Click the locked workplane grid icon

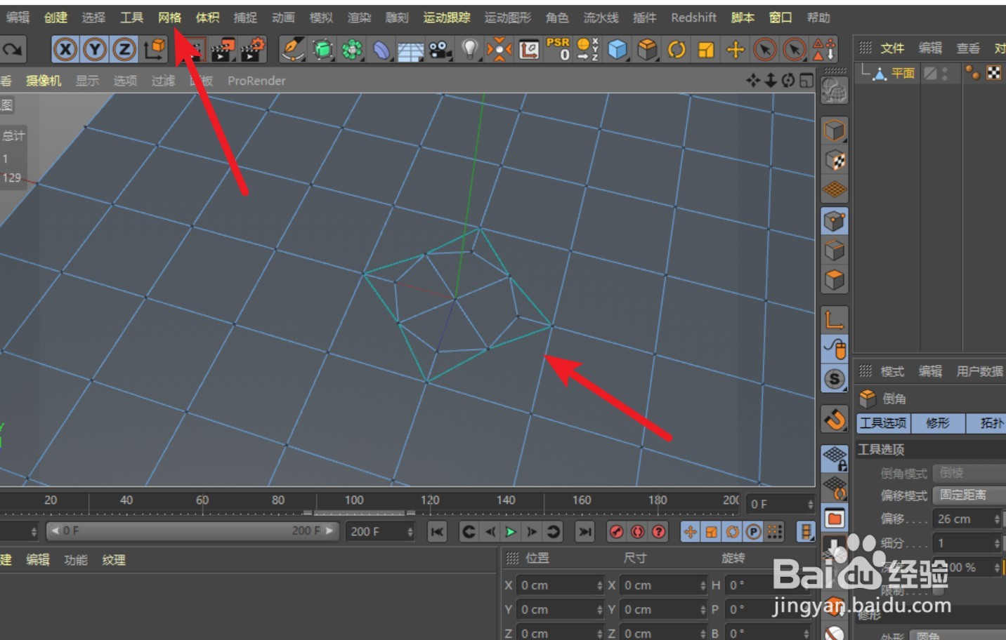coord(835,459)
